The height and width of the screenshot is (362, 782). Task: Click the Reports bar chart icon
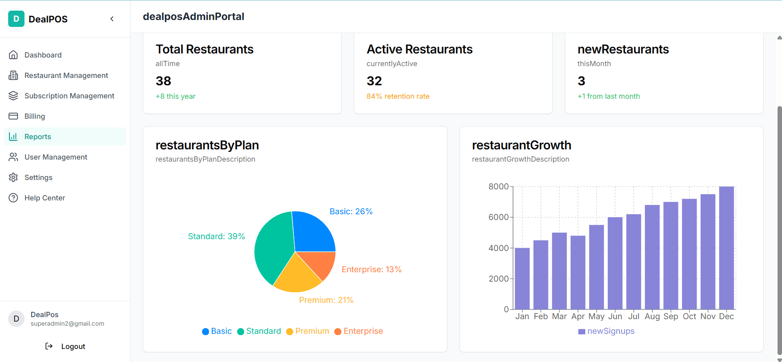(13, 136)
